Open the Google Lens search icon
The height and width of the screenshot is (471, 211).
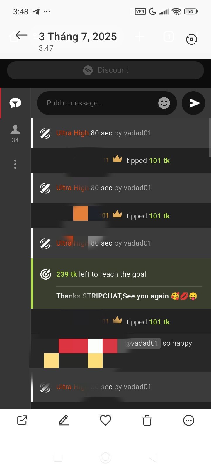tap(192, 39)
